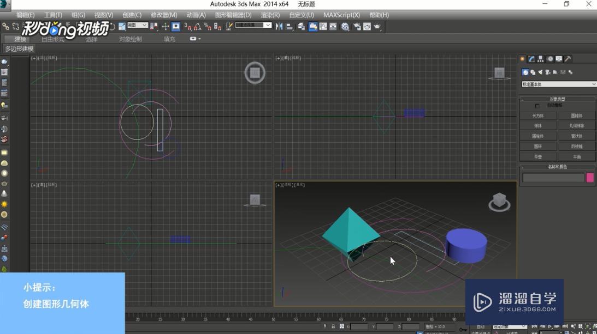
Task: Click the pink object color swatch
Action: coord(590,178)
